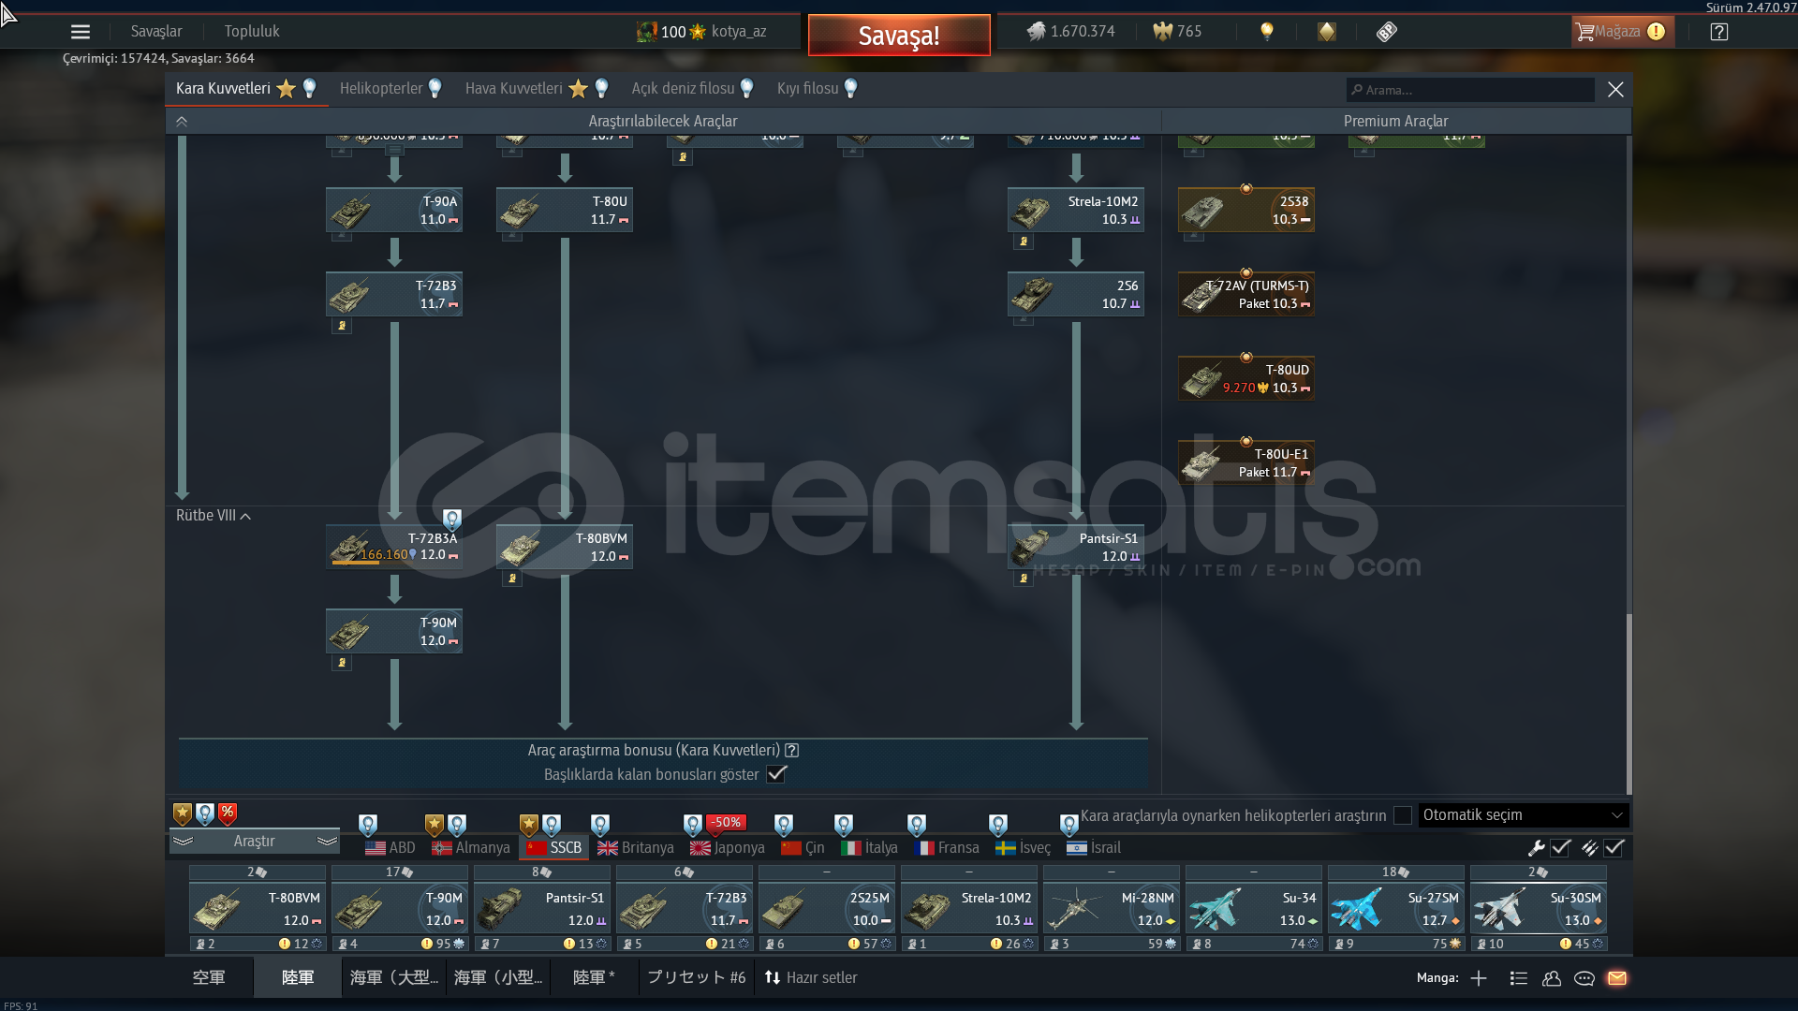Click the research bonus help question icon
This screenshot has width=1798, height=1011.
tap(791, 750)
